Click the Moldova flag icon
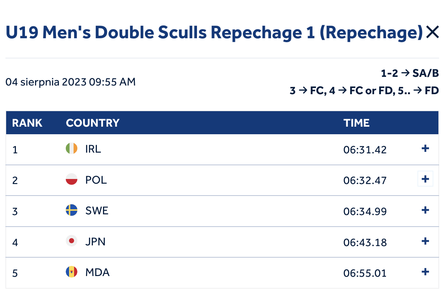 [x=72, y=272]
